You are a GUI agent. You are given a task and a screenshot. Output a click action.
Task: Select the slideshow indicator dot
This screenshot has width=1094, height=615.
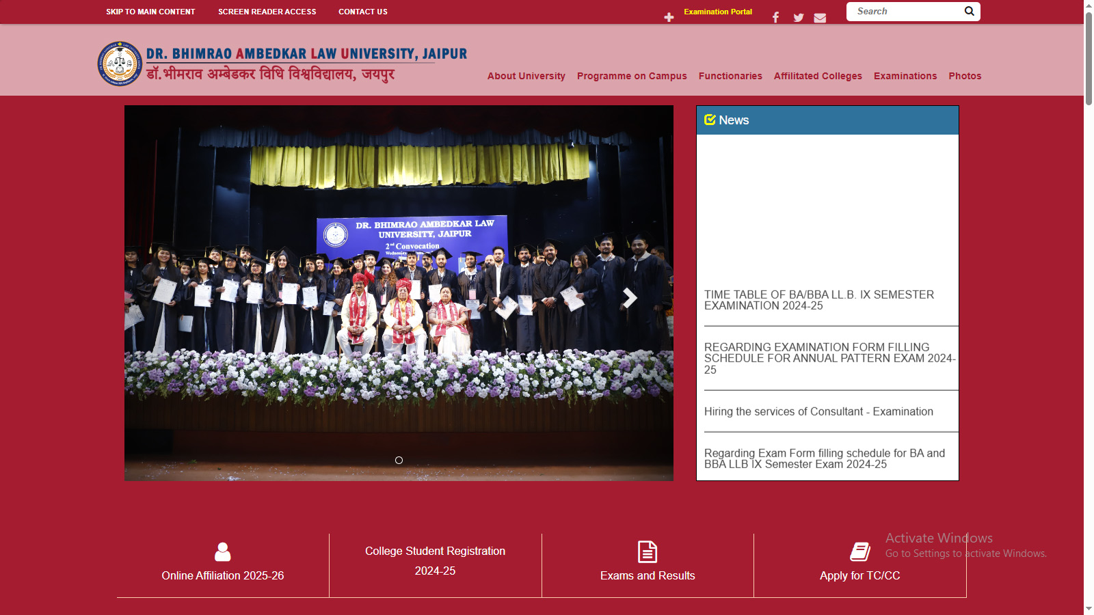pyautogui.click(x=399, y=461)
